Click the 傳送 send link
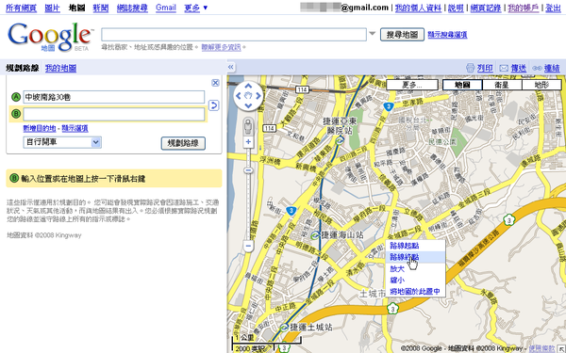 click(x=518, y=68)
